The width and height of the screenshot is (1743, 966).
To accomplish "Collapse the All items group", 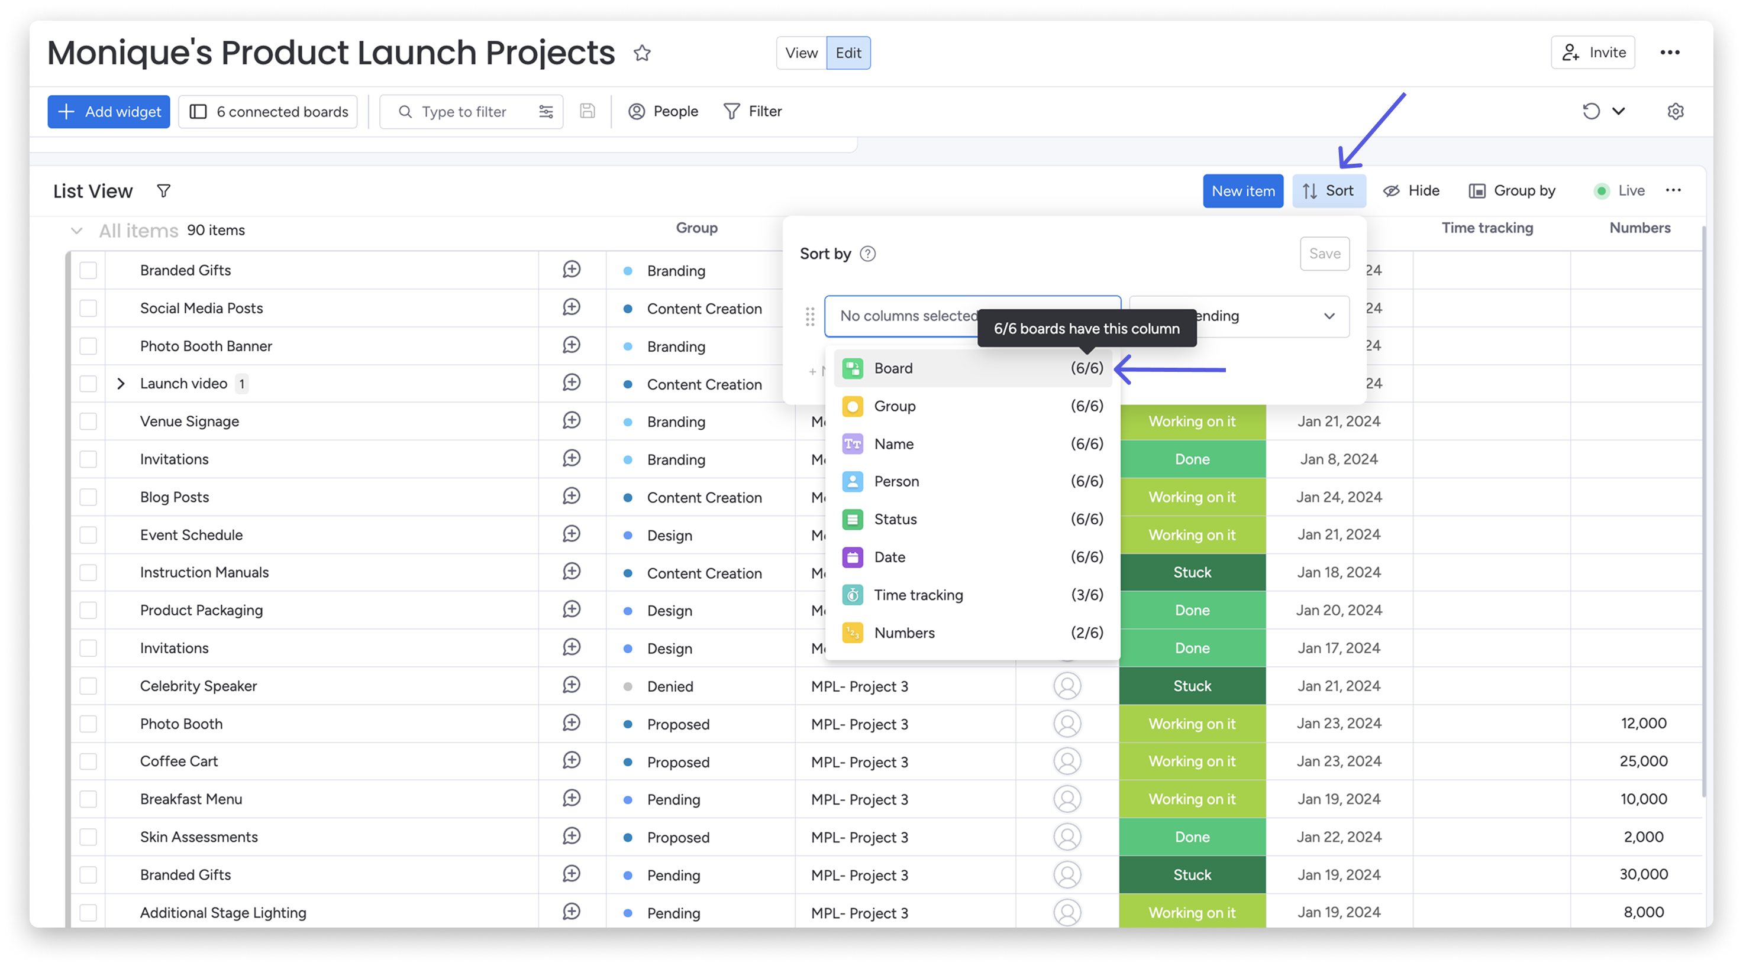I will click(x=76, y=231).
